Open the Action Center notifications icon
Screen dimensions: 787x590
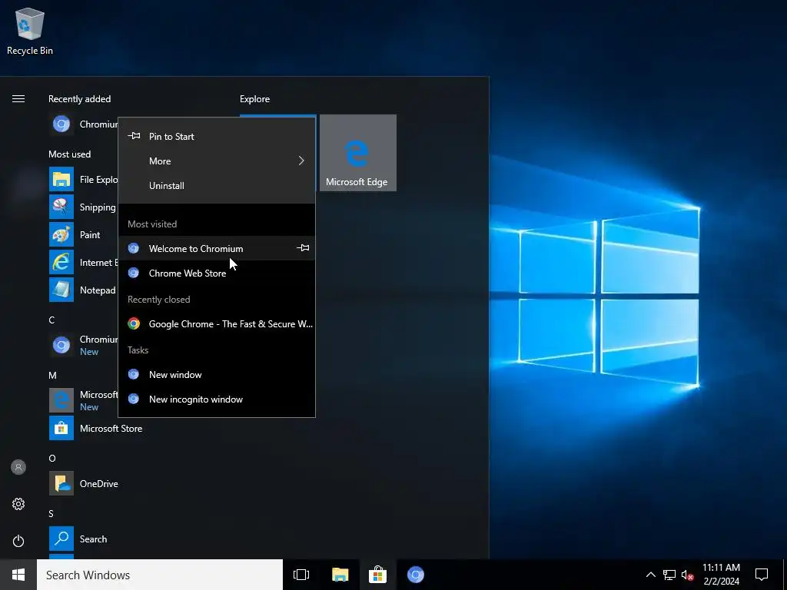click(762, 575)
